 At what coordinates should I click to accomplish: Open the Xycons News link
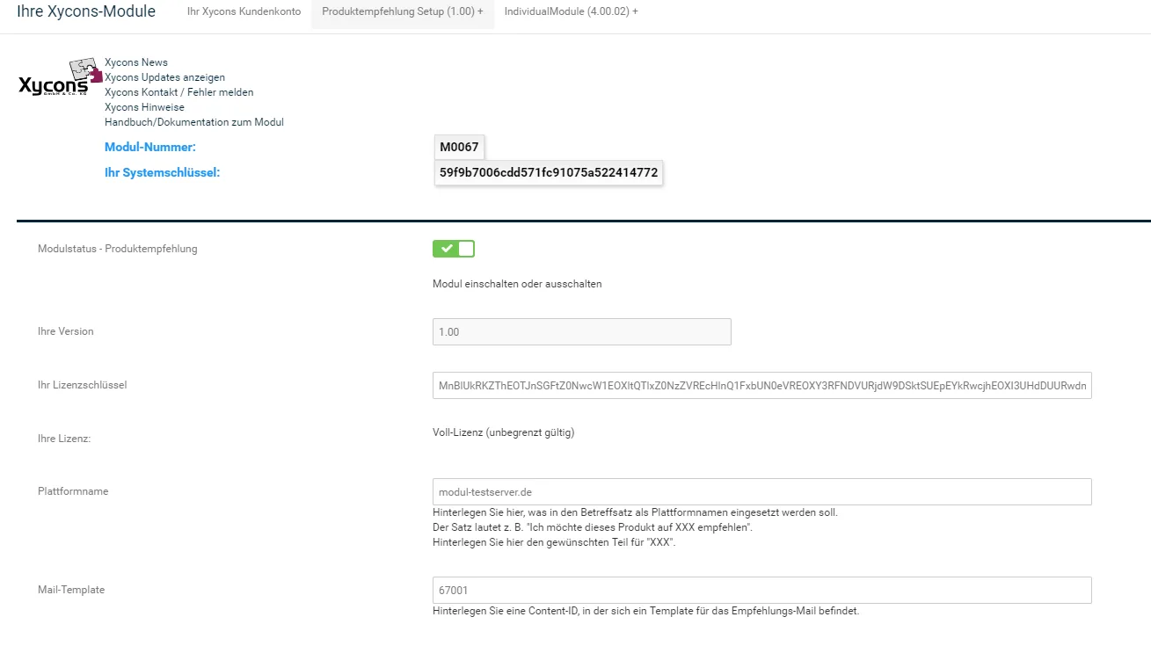(x=136, y=62)
